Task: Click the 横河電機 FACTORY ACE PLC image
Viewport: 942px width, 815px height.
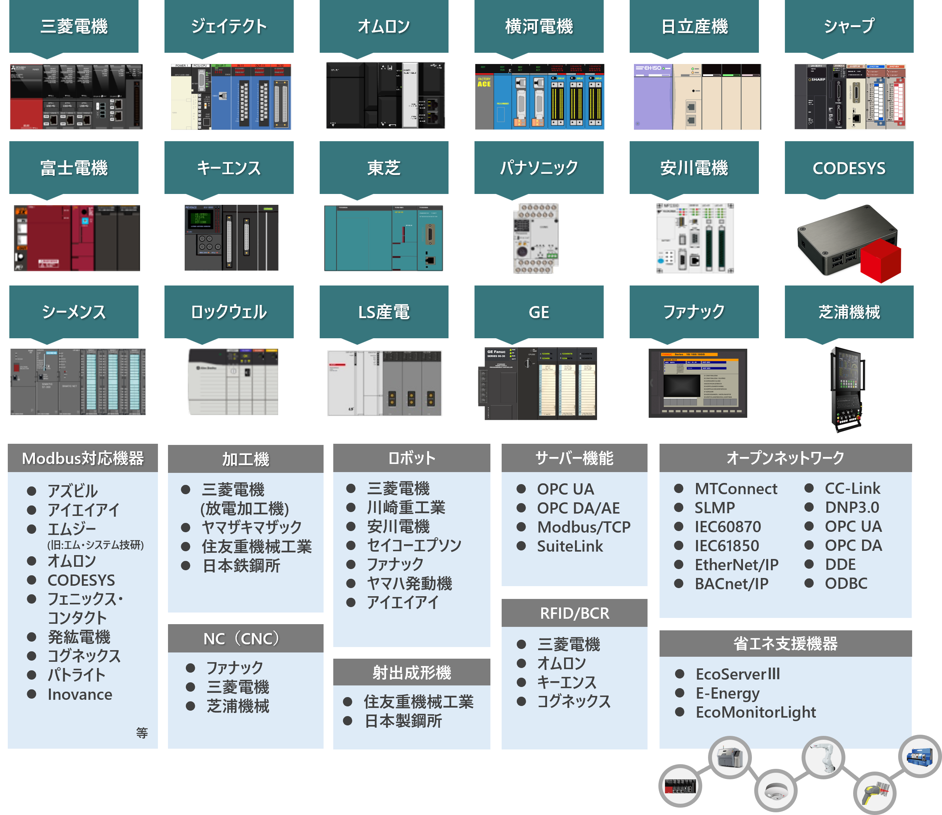Action: coord(539,97)
